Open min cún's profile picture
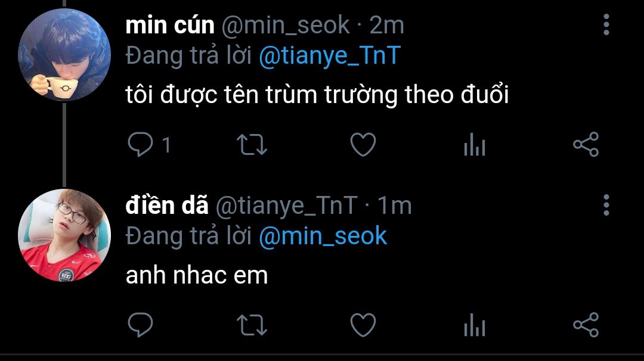Image resolution: width=644 pixels, height=361 pixels. coord(64,55)
